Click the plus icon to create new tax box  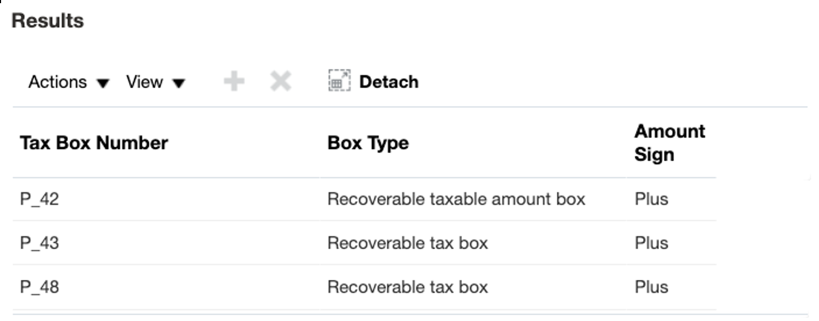pyautogui.click(x=234, y=81)
